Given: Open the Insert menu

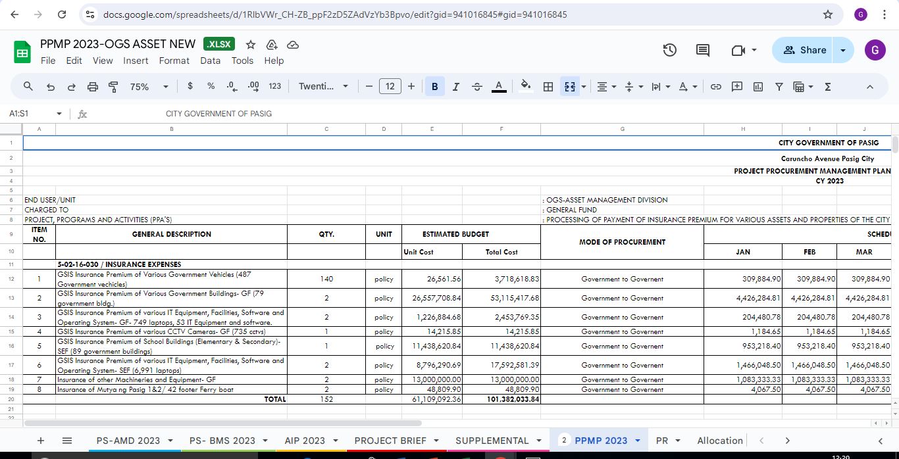Looking at the screenshot, I should pyautogui.click(x=136, y=60).
